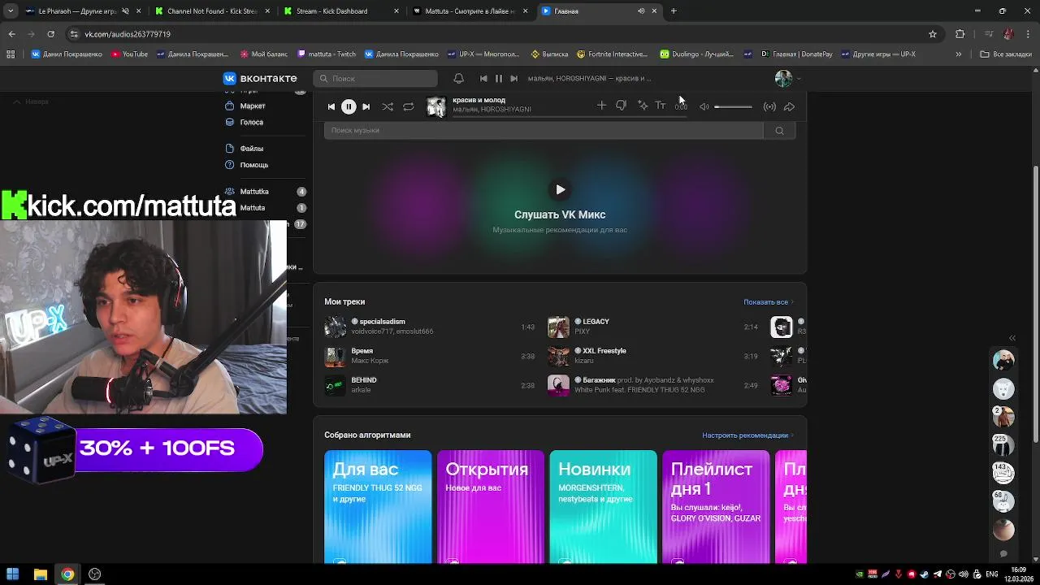The image size is (1040, 585).
Task: Switch to the Le Pharaoh browser tab
Action: tap(81, 11)
